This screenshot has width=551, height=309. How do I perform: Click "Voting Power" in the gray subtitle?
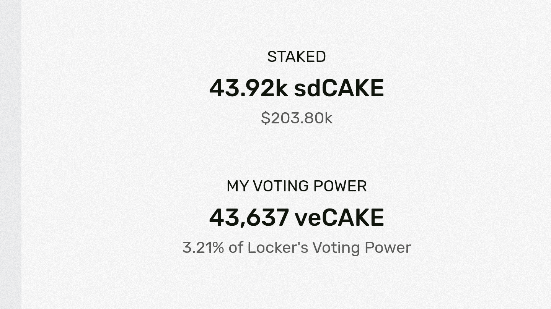point(362,248)
